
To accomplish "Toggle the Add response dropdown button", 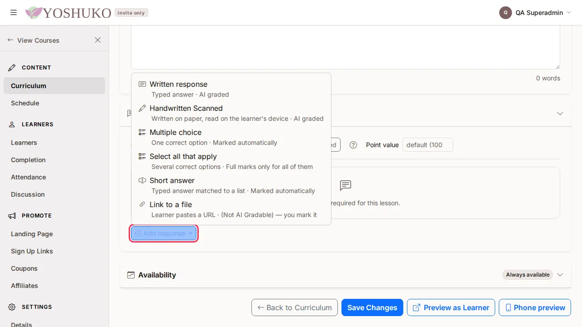I will pos(164,233).
